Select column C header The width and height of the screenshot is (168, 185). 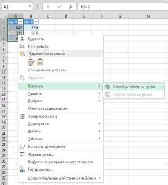(x=48, y=16)
